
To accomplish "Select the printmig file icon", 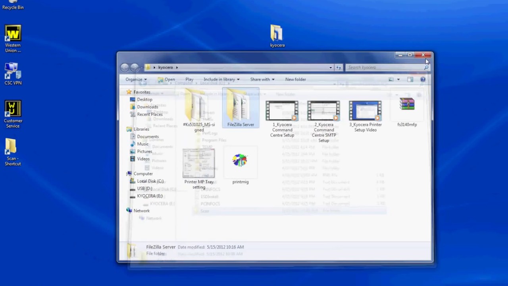I will pyautogui.click(x=240, y=162).
